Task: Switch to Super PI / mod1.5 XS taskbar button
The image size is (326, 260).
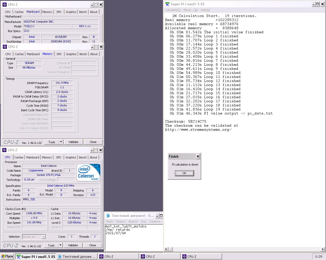Action: click(x=36, y=256)
